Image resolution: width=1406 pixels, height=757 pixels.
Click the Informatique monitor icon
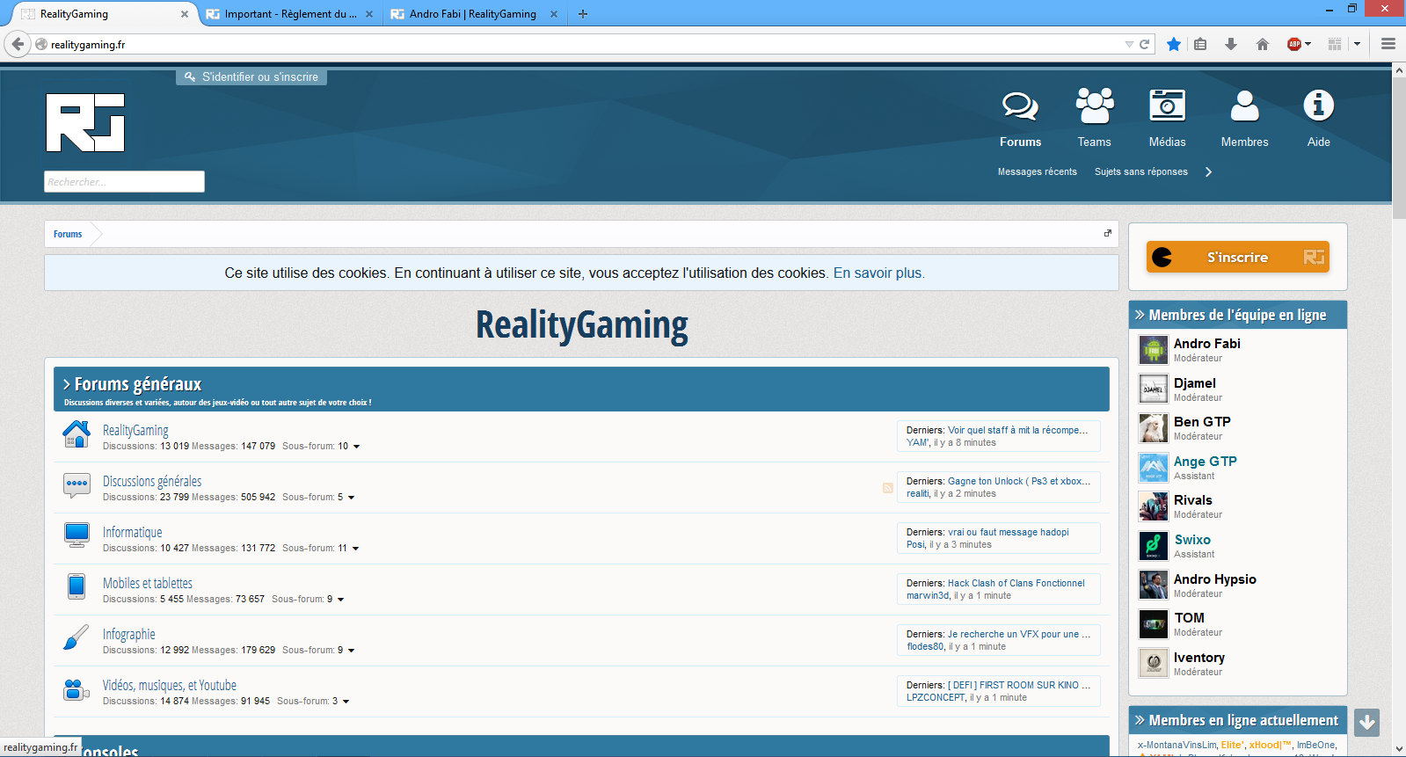coord(76,535)
